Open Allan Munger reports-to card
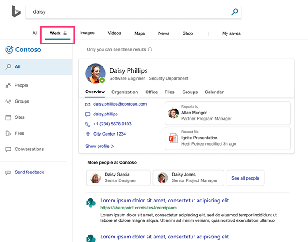Image resolution: width=308 pixels, height=242 pixels. pyautogui.click(x=228, y=113)
